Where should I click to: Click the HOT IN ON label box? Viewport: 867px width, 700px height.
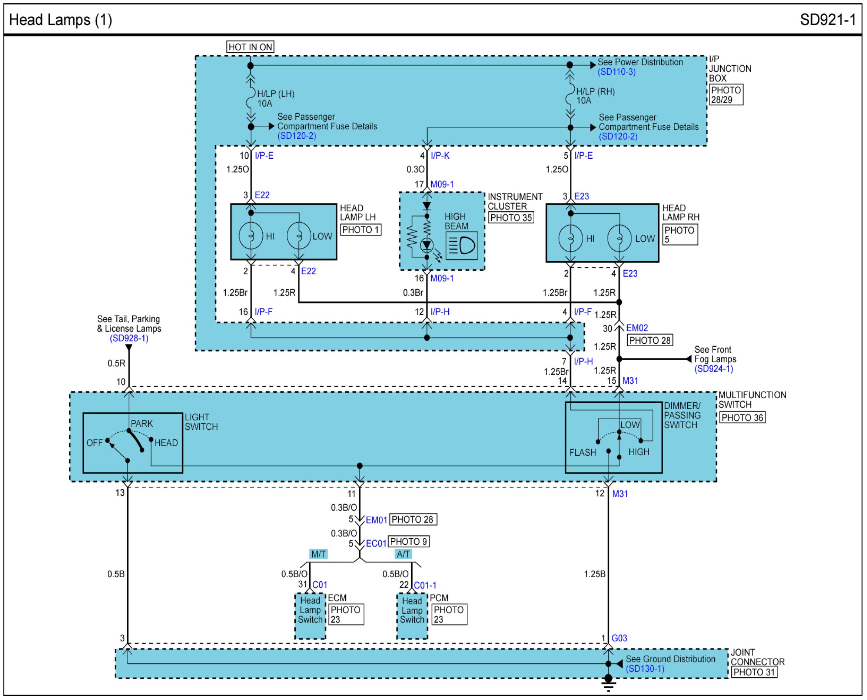point(250,47)
